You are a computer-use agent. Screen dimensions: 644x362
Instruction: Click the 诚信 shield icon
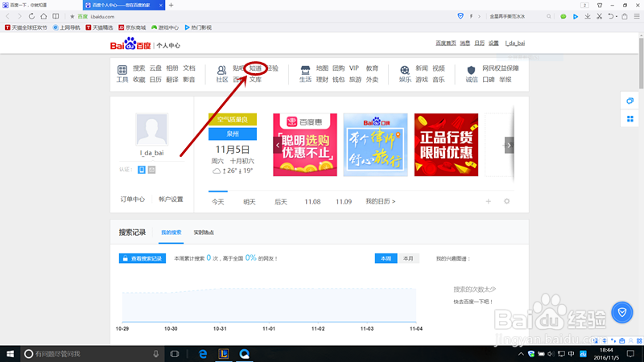pyautogui.click(x=471, y=69)
